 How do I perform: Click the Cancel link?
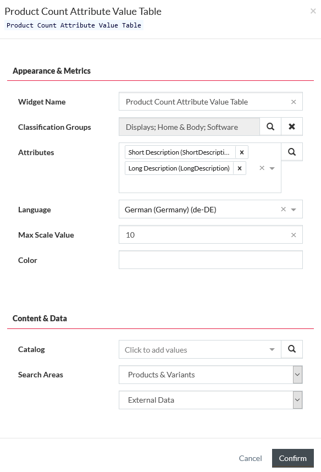tap(250, 458)
